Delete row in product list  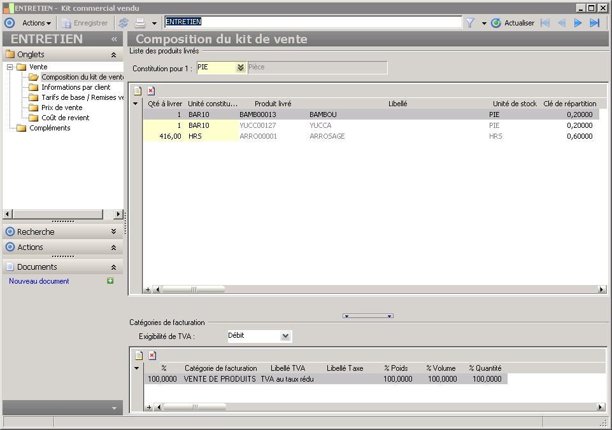tap(151, 91)
